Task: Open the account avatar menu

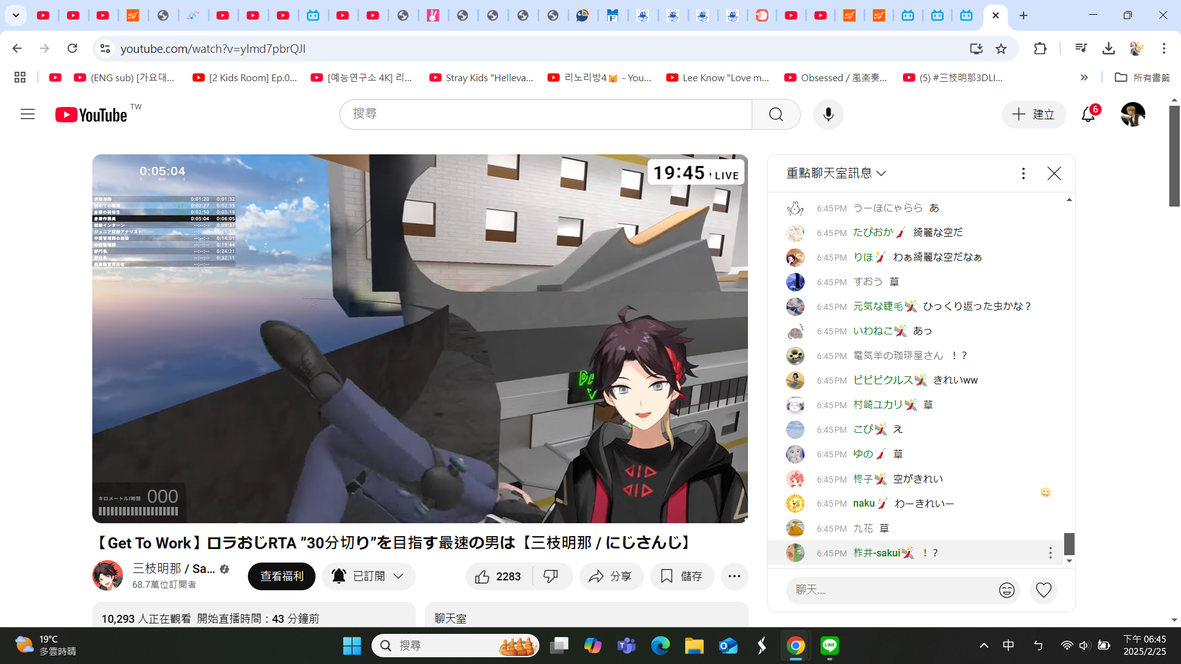Action: [x=1132, y=114]
